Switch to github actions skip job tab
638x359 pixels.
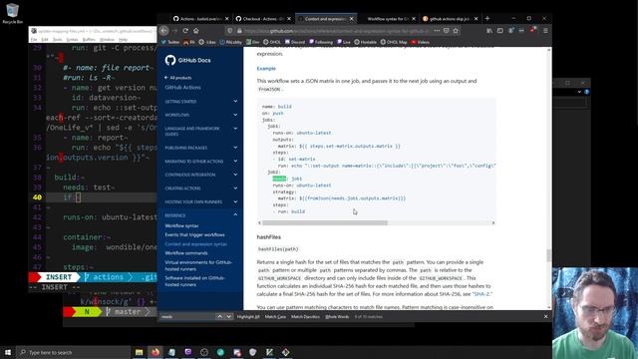pos(450,19)
